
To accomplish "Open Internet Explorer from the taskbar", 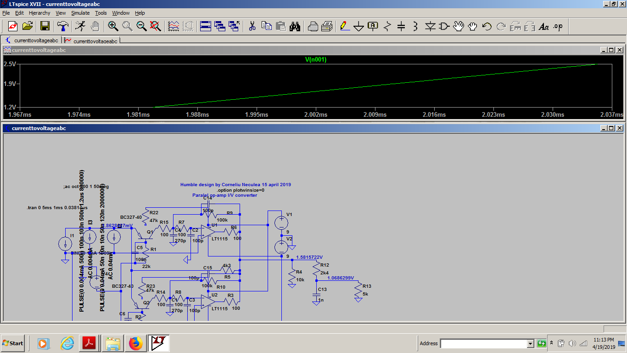I will tap(67, 343).
